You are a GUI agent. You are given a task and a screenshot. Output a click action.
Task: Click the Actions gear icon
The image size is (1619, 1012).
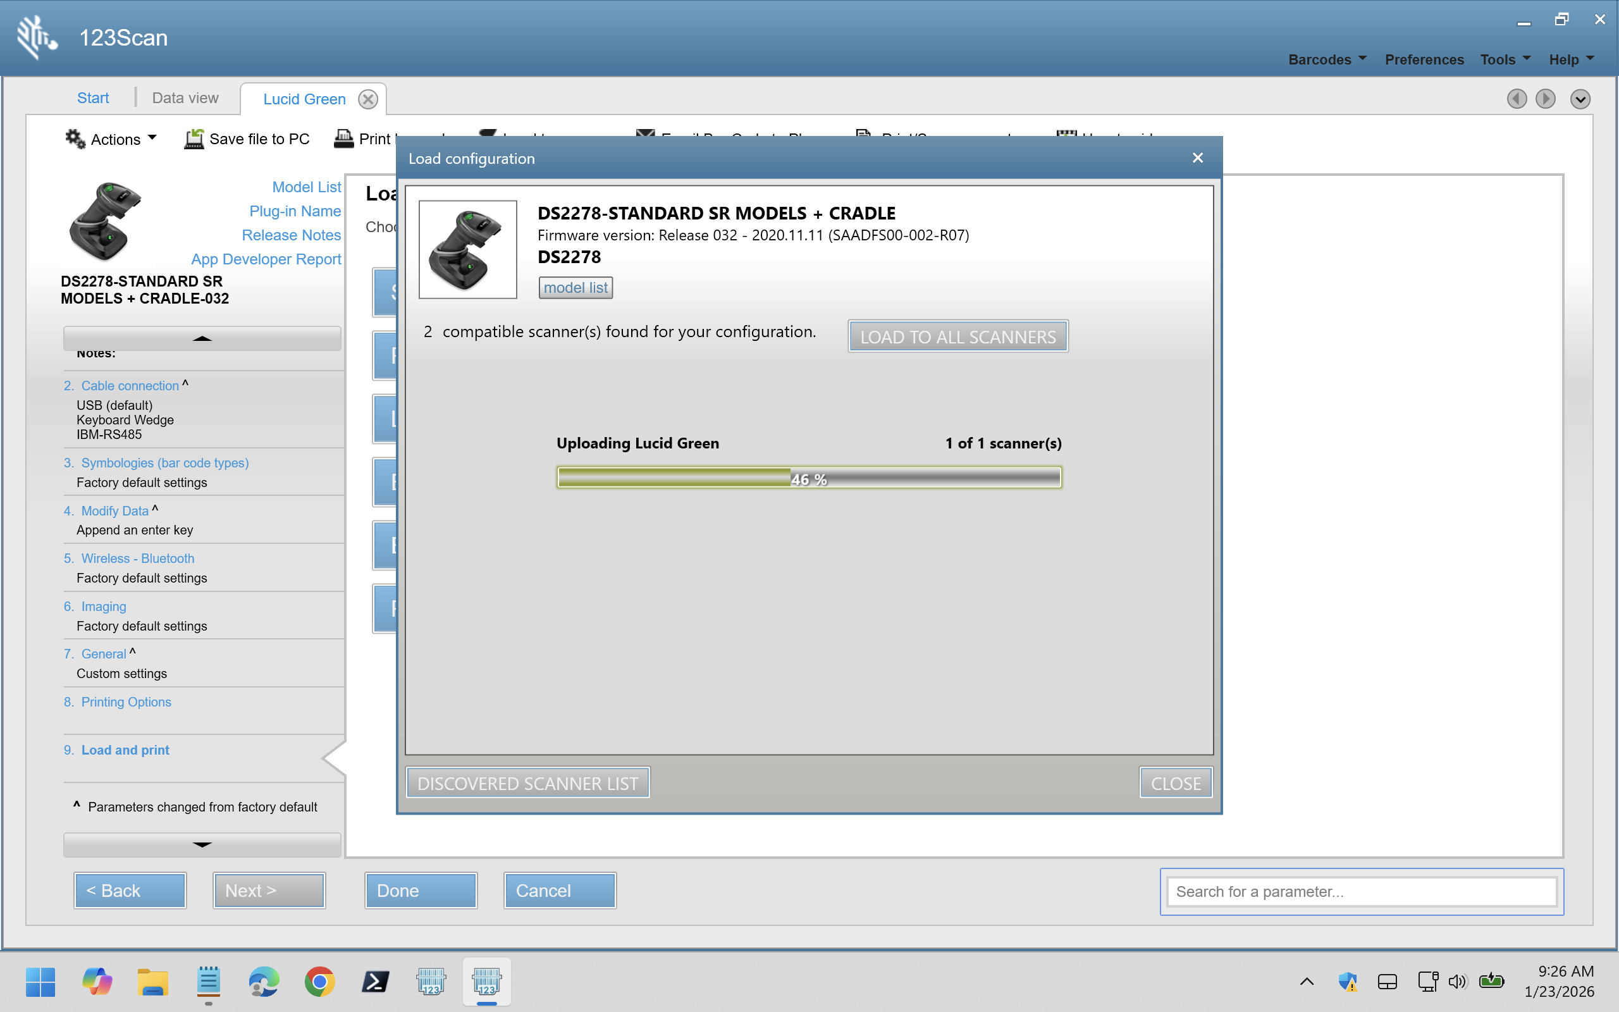click(75, 139)
